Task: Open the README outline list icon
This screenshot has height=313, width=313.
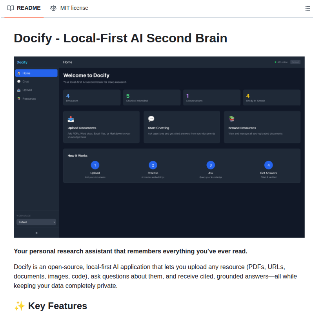Action: [x=307, y=8]
